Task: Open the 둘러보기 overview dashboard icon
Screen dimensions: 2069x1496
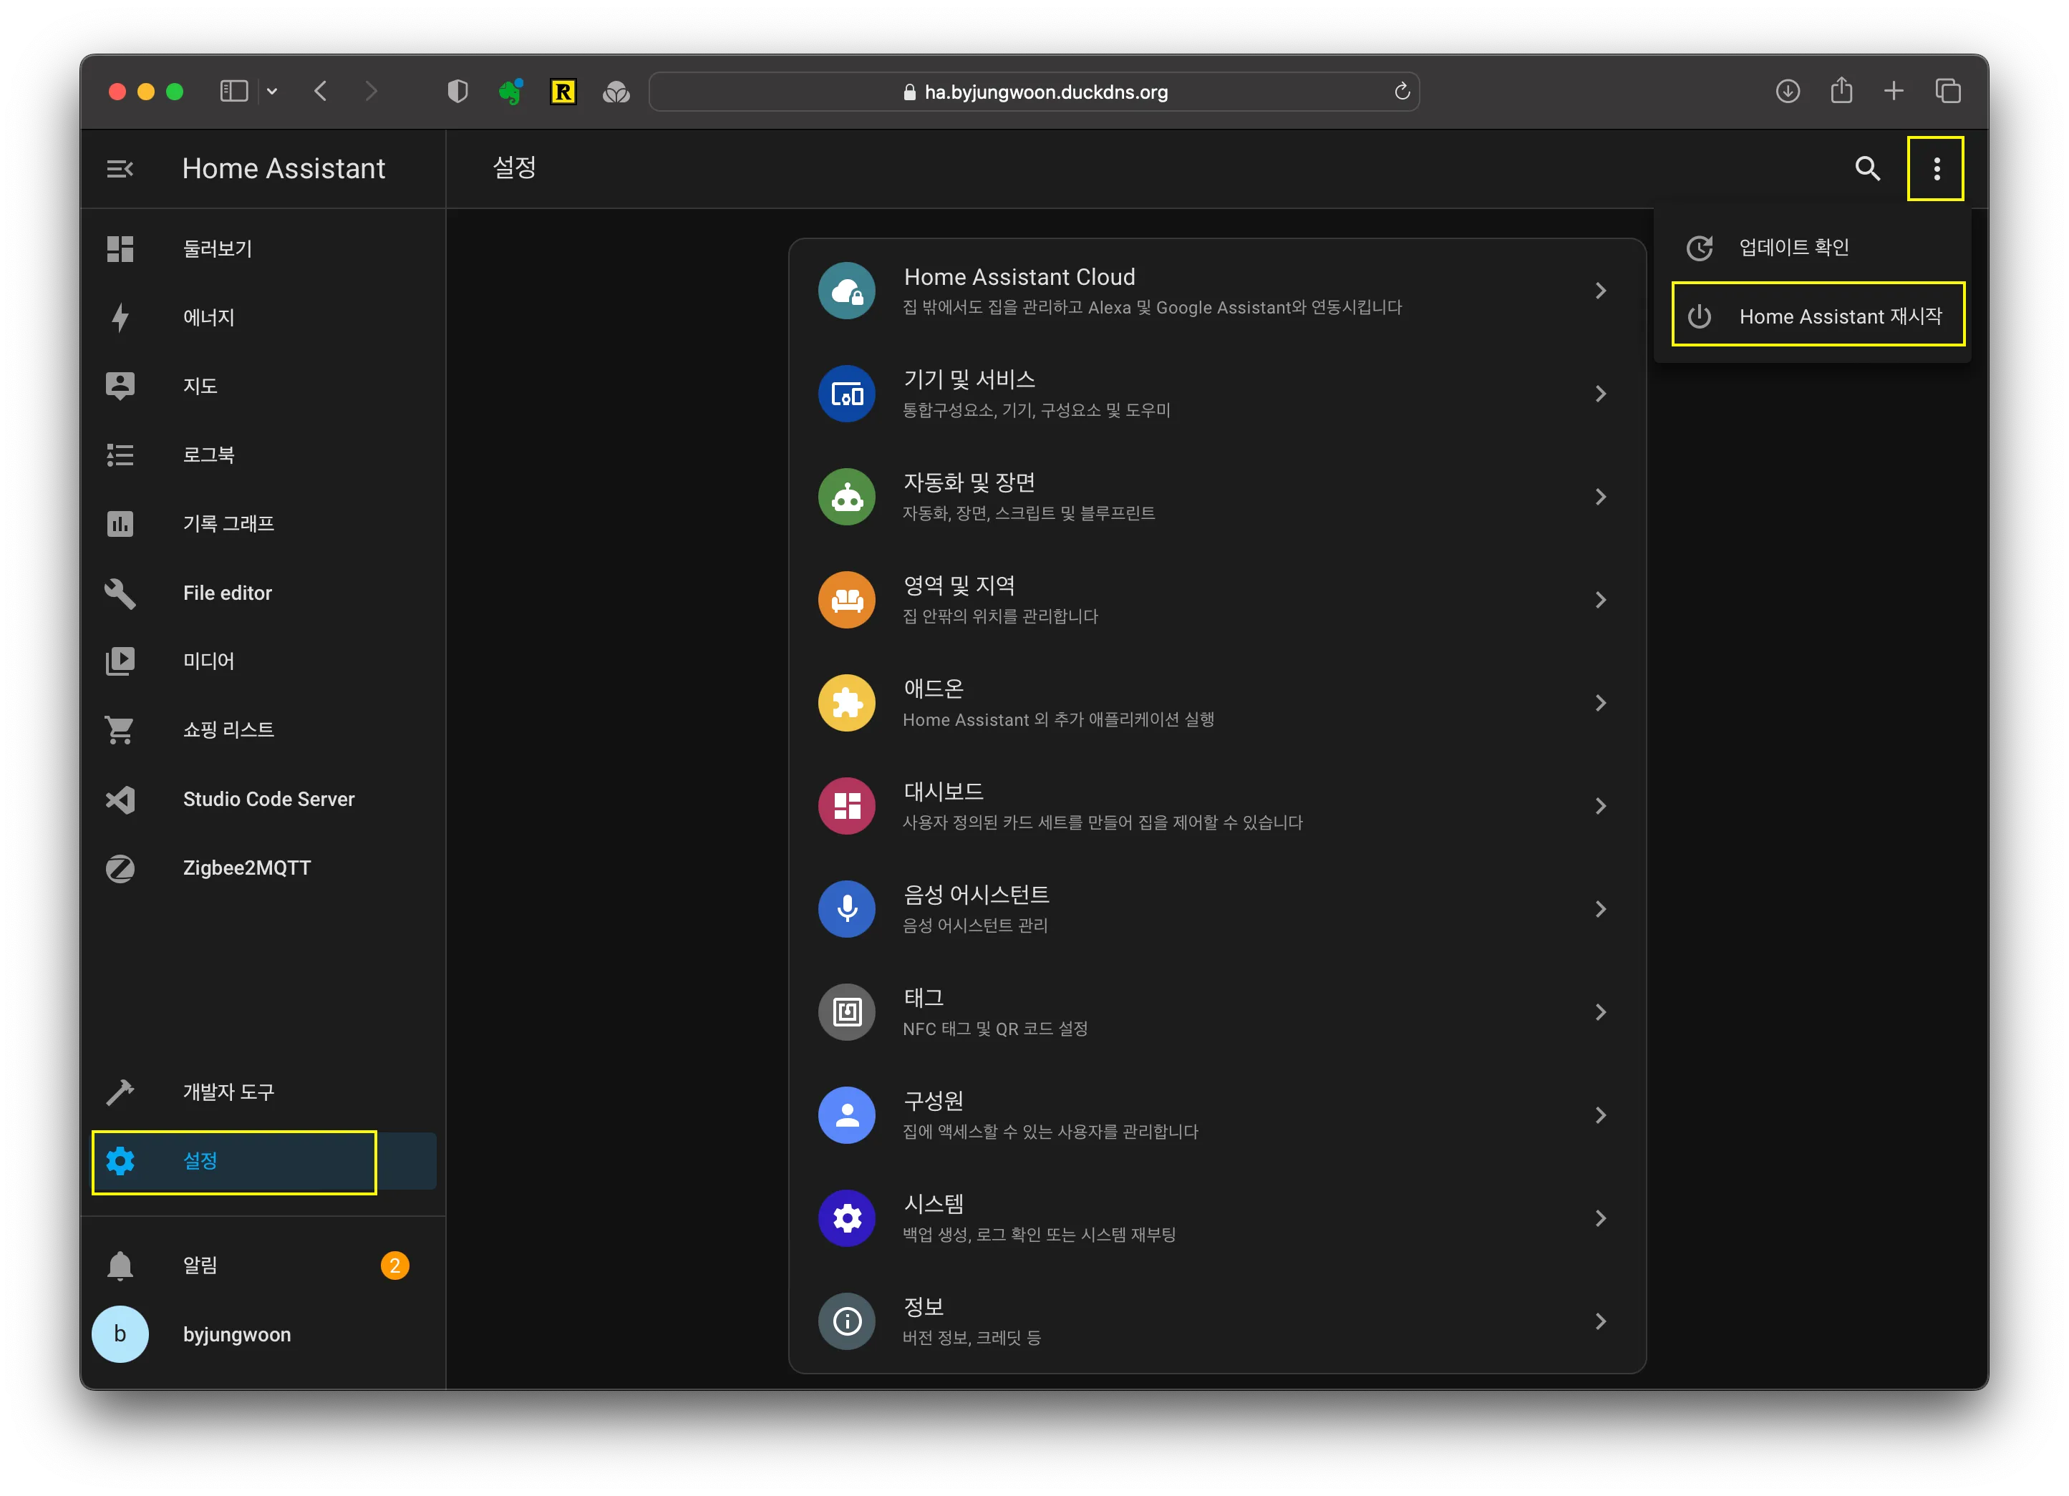Action: [x=120, y=248]
